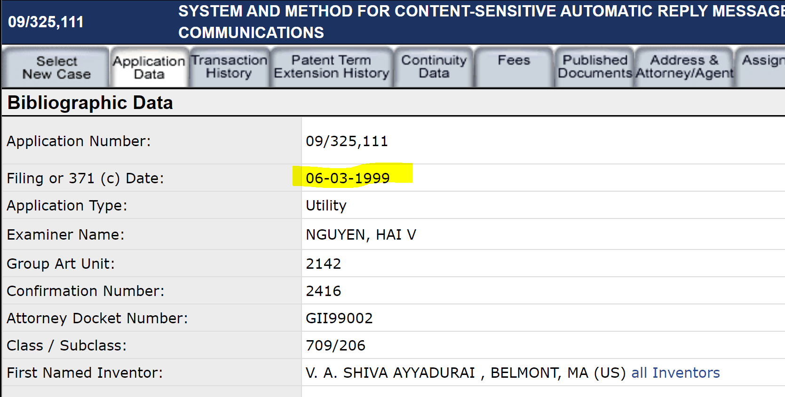Switch to the Application Data tab
The height and width of the screenshot is (397, 785).
[149, 67]
